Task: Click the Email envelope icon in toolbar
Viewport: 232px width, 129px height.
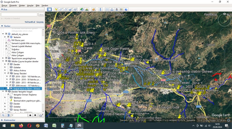Action: pos(107,10)
